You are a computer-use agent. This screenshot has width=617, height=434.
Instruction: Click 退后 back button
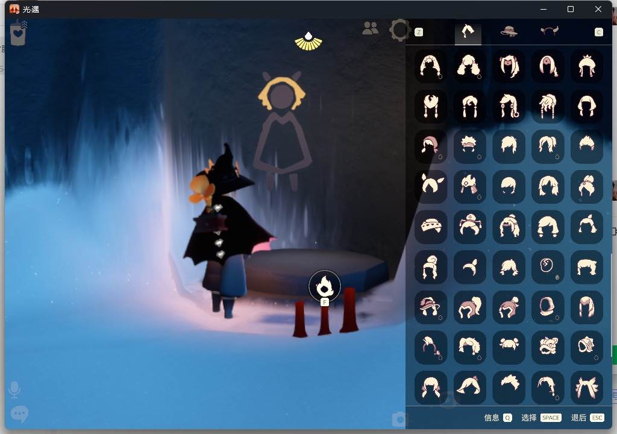point(587,418)
